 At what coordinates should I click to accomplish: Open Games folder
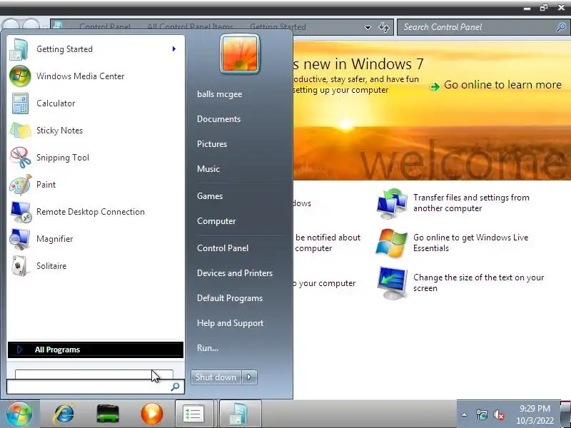210,195
